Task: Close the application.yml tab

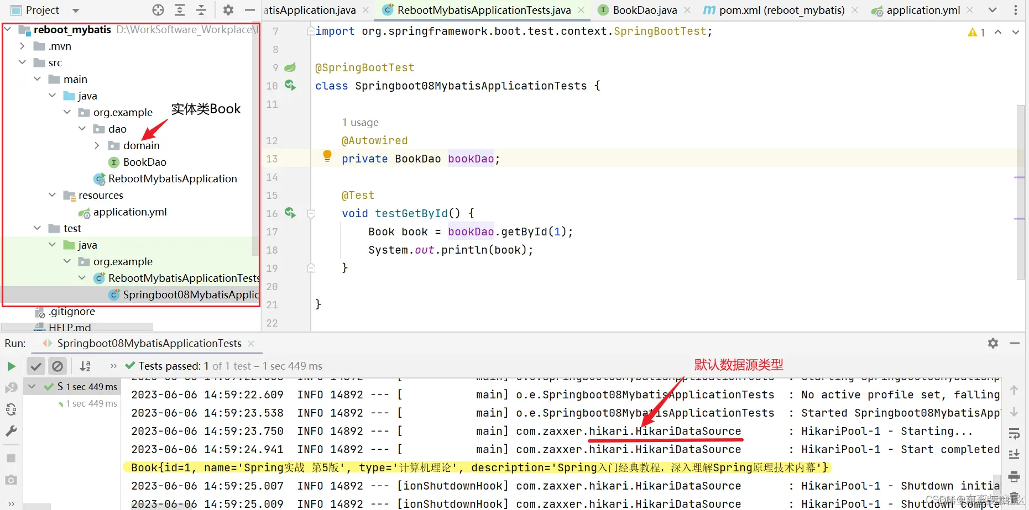Action: 970,10
